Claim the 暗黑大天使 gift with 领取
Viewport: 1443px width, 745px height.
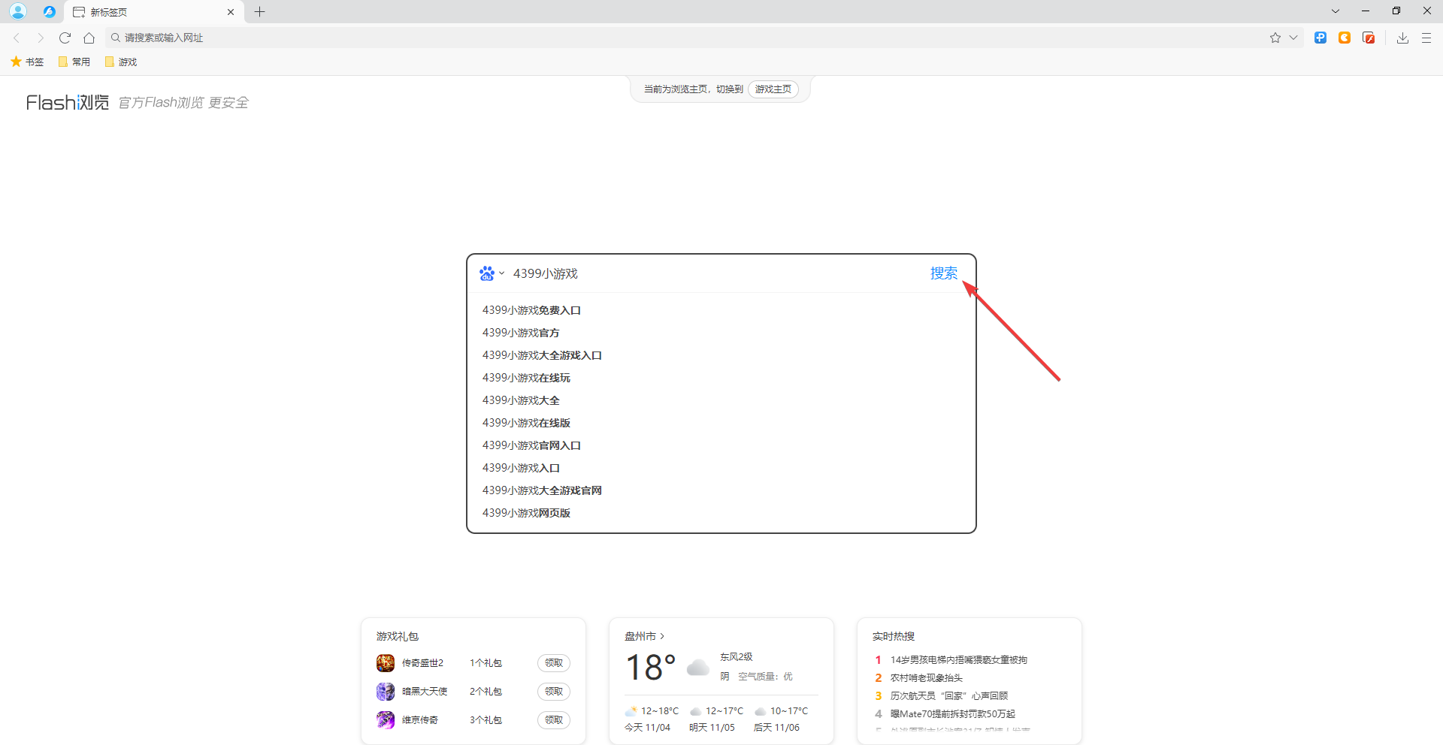tap(554, 692)
